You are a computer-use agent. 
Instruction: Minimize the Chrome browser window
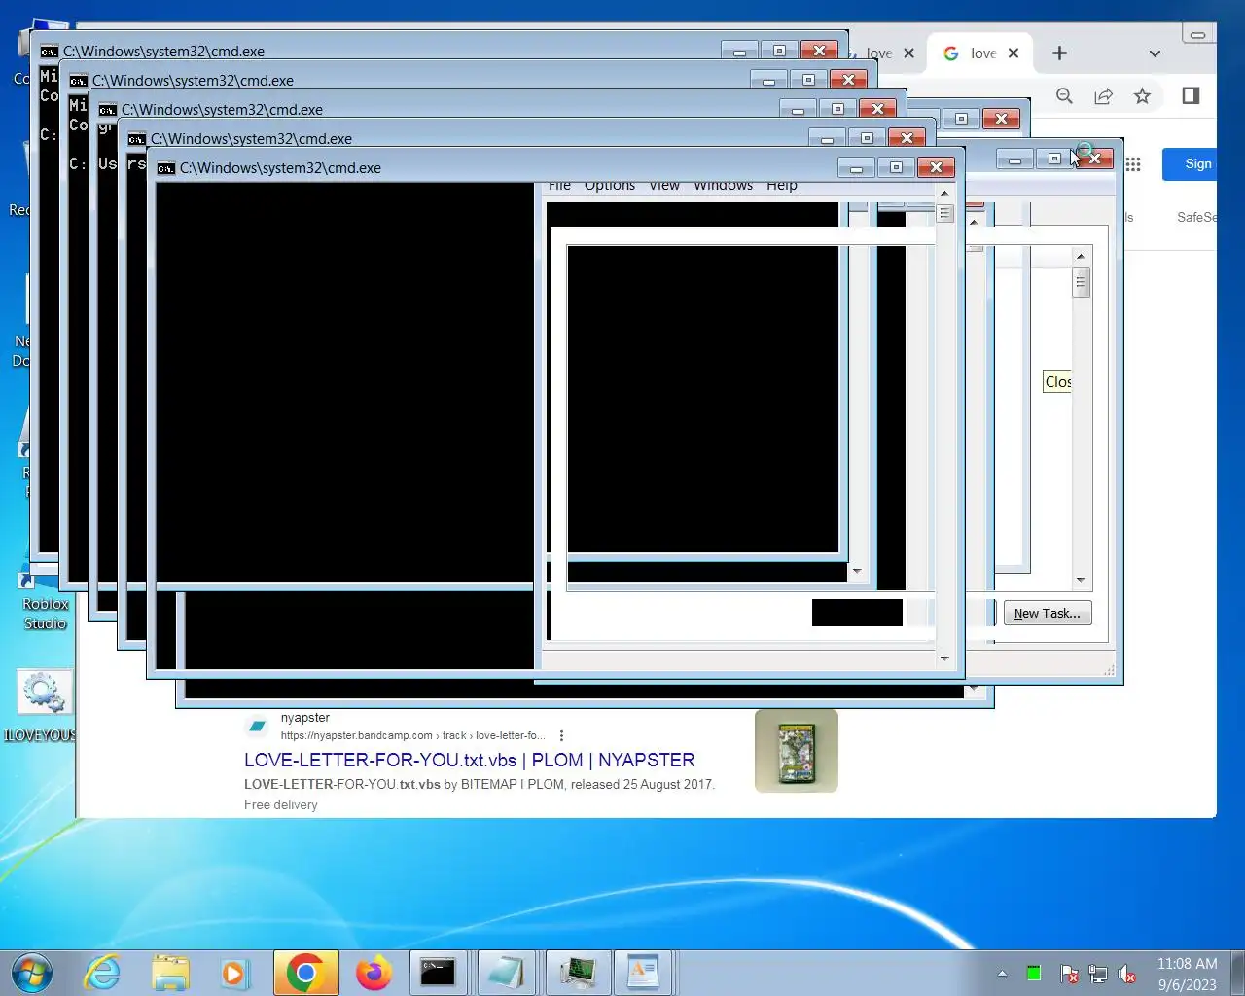1197,34
